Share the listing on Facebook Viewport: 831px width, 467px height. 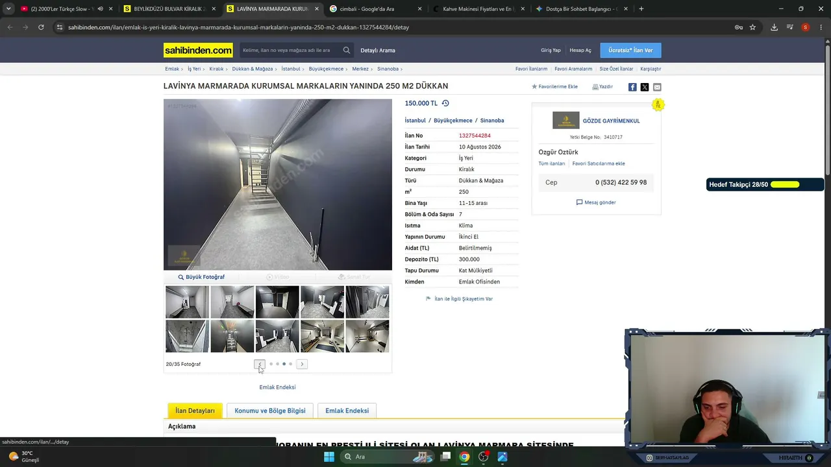point(632,87)
